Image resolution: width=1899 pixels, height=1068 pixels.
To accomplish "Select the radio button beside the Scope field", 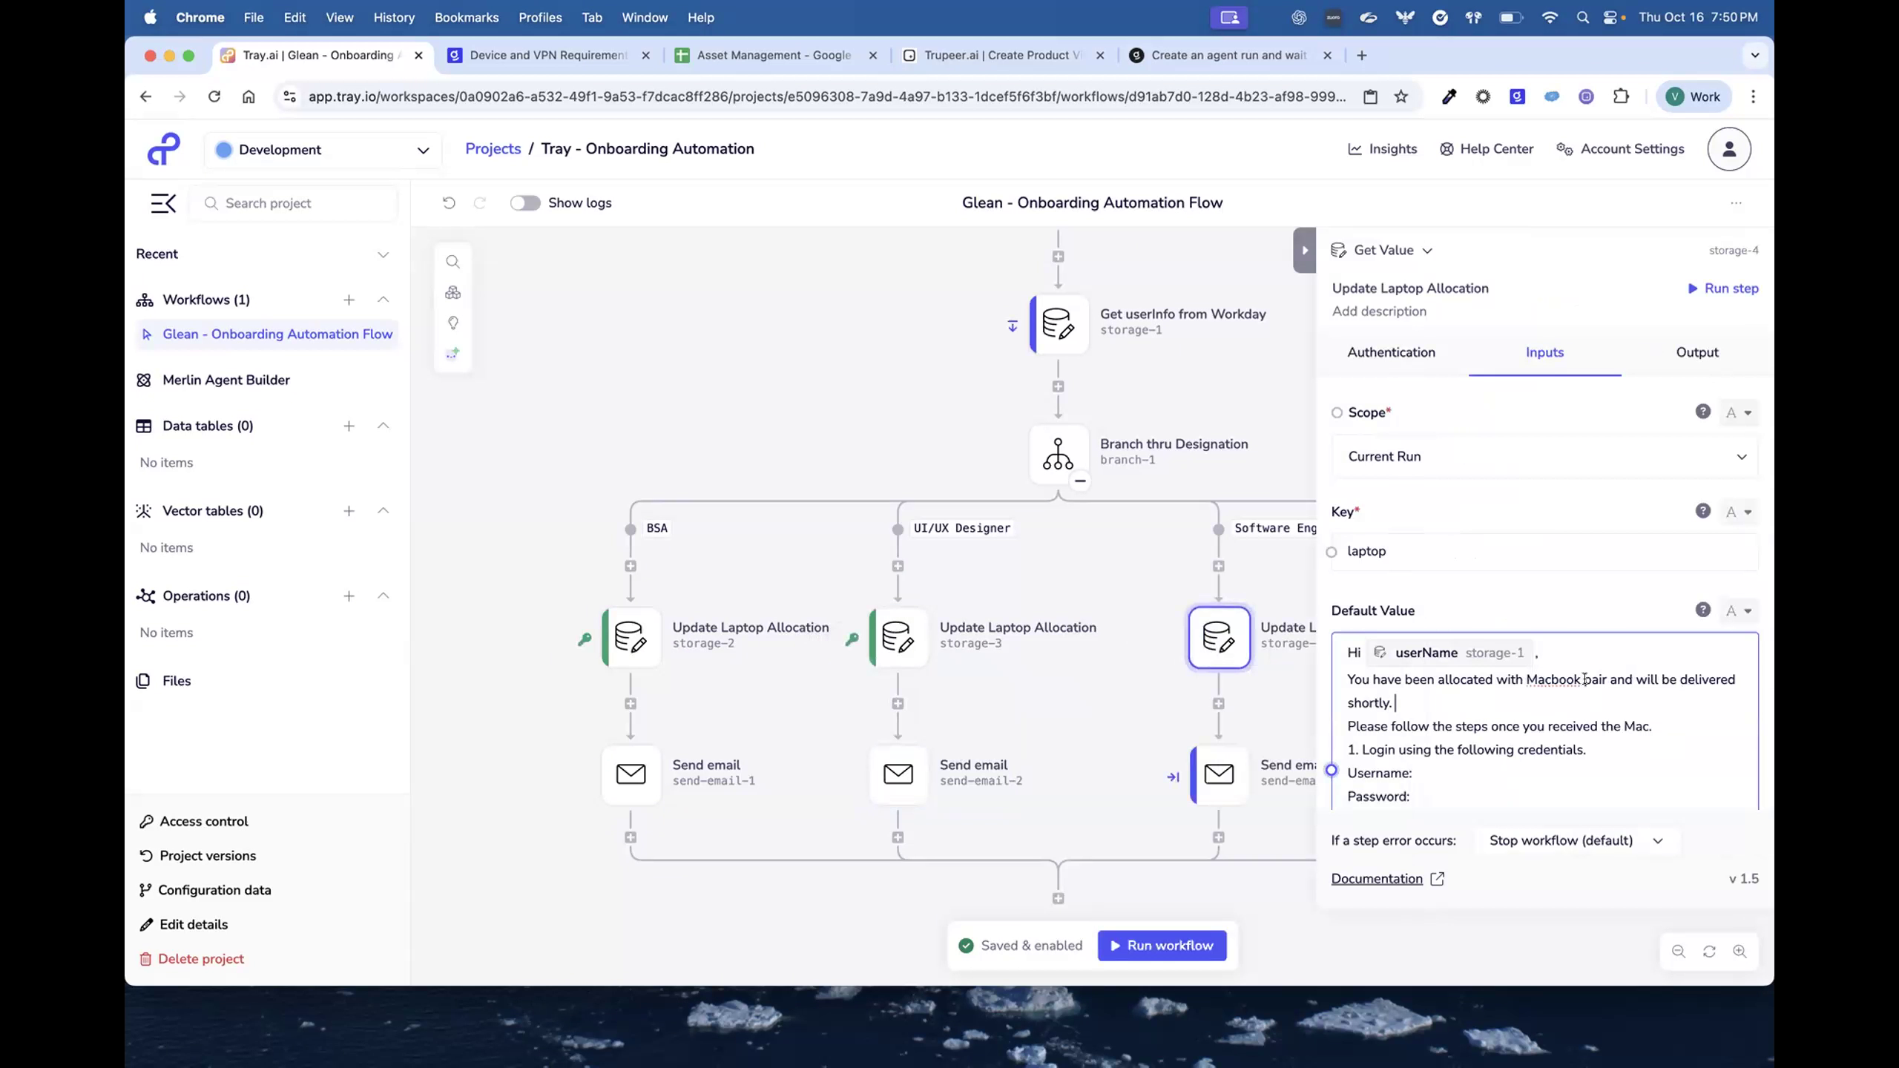I will click(1337, 412).
